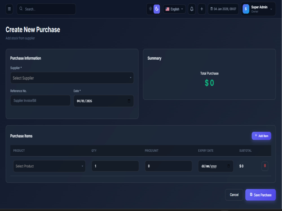Open the purchase Date calendar picker icon
282x211 pixels.
point(129,101)
